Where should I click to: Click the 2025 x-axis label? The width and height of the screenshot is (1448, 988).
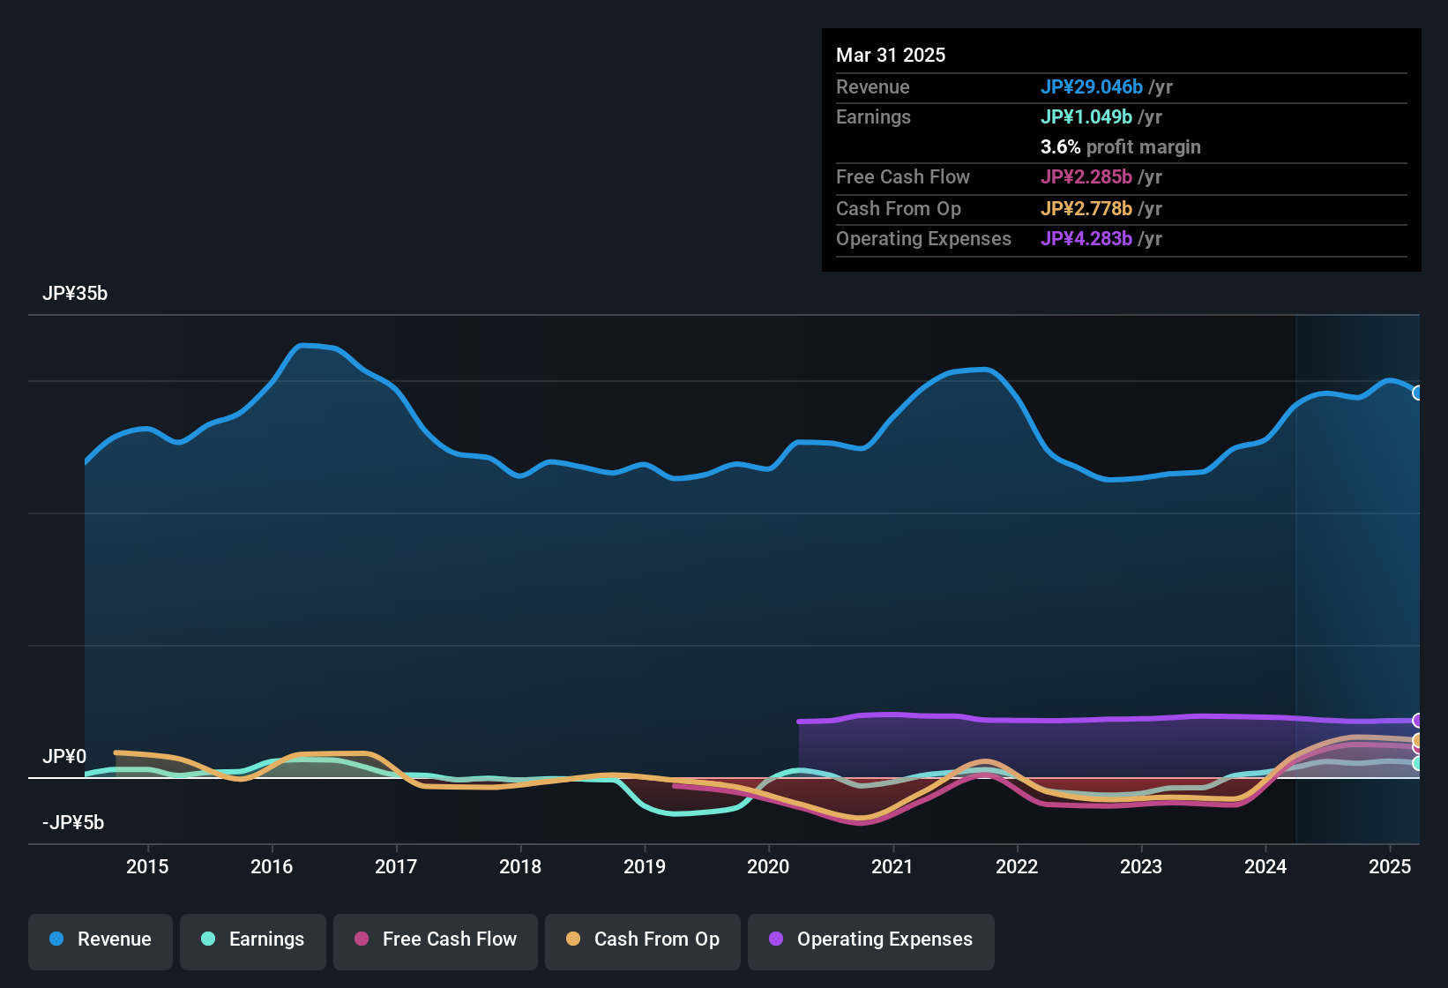click(1390, 866)
